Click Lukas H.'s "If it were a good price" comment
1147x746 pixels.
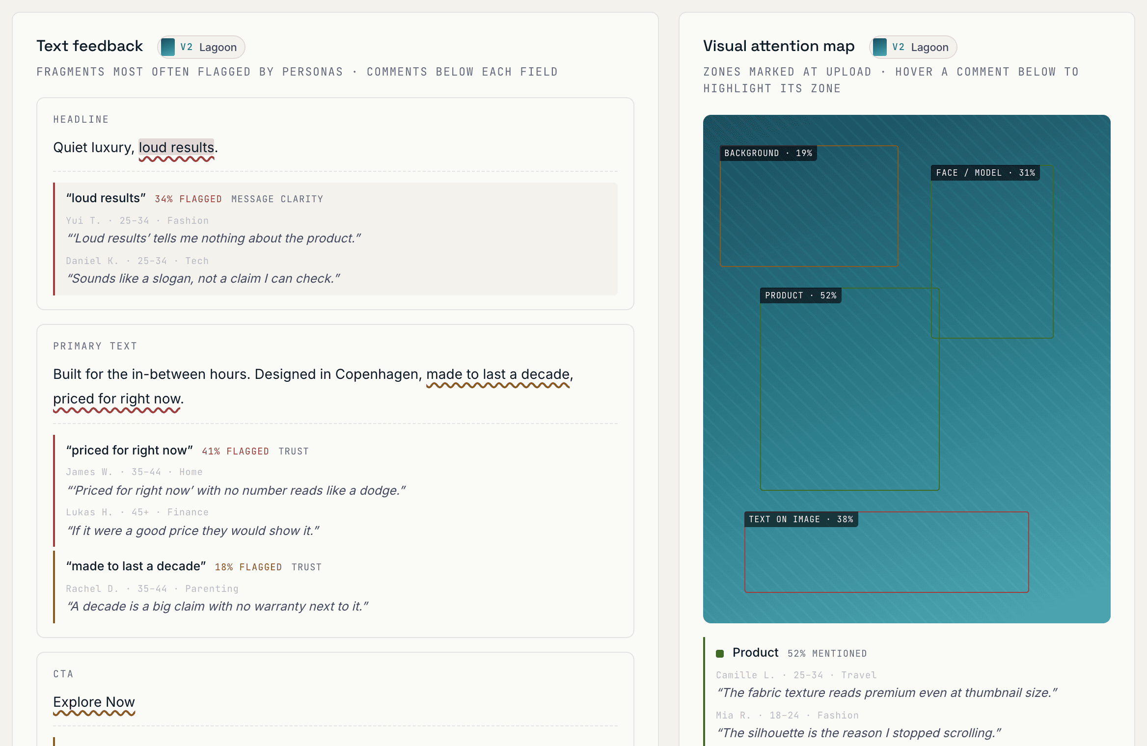pos(193,531)
